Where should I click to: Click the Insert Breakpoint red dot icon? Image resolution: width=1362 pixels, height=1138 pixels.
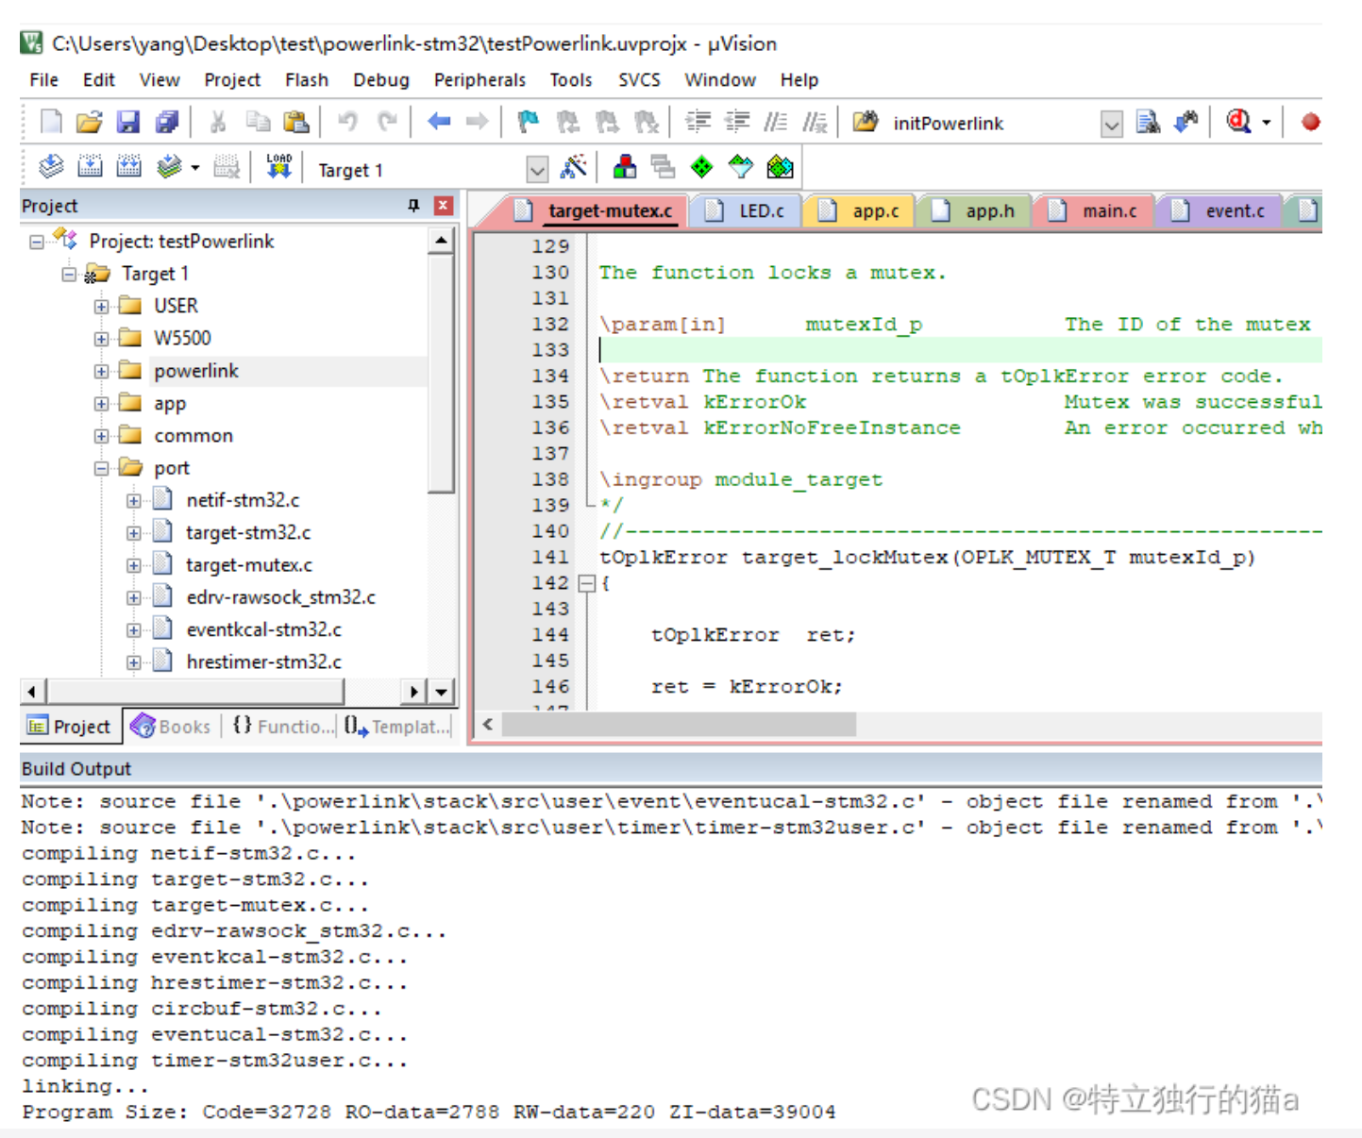[x=1310, y=122]
